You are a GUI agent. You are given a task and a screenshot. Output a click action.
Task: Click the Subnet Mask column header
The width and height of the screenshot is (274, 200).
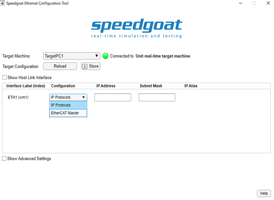coord(151,86)
